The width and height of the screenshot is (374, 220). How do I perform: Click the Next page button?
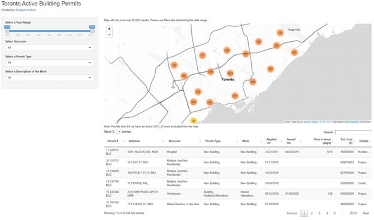[366, 213]
